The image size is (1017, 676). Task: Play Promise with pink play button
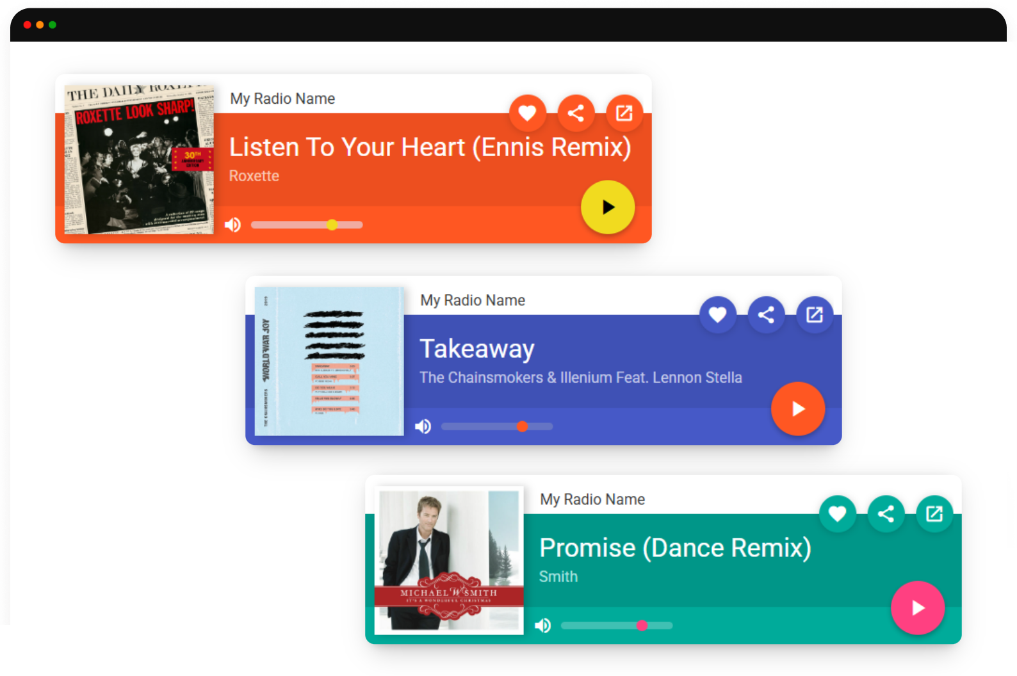(918, 608)
